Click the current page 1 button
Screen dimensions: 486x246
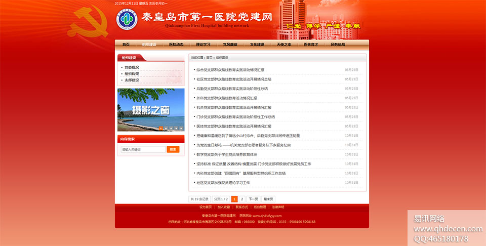(x=234, y=199)
